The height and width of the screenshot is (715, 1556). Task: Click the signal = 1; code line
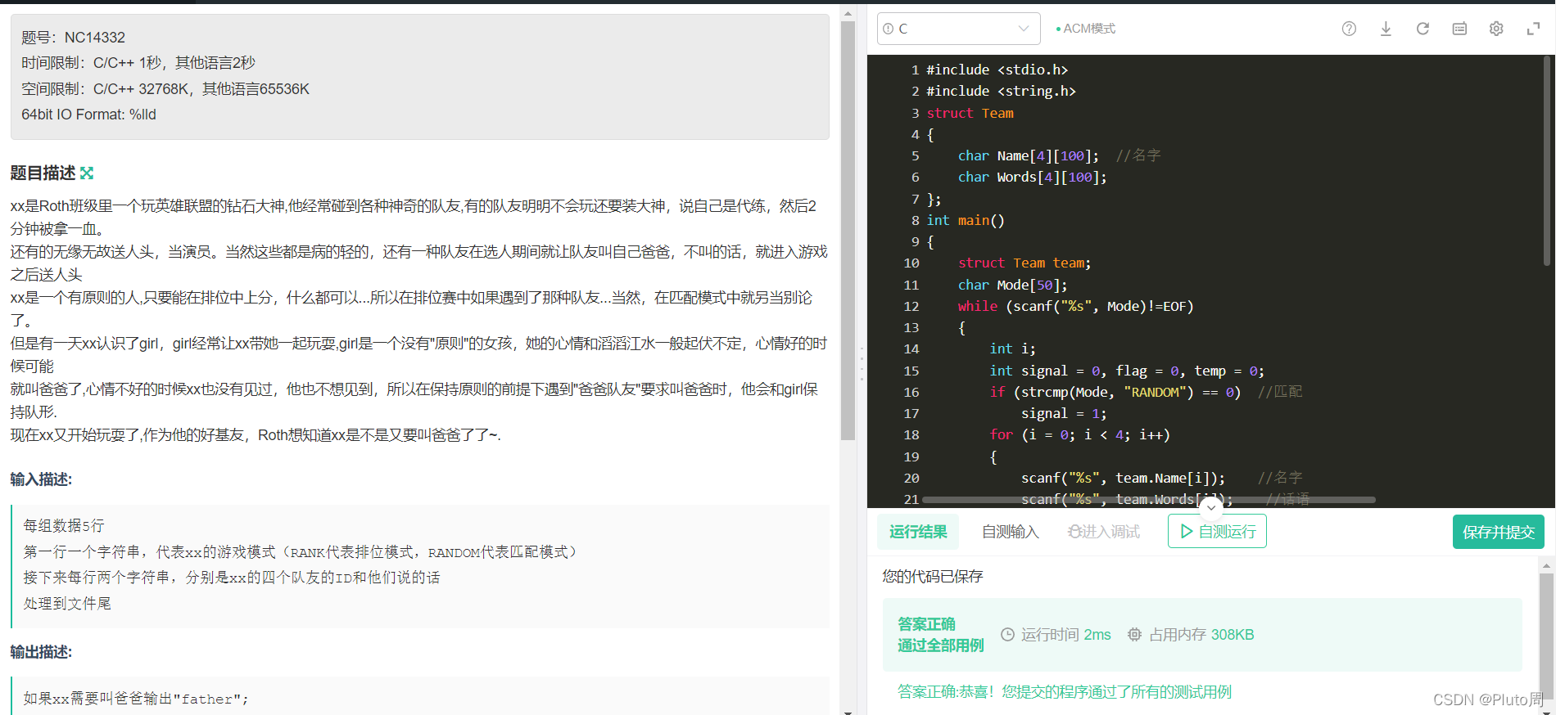point(1064,413)
